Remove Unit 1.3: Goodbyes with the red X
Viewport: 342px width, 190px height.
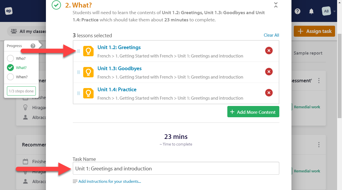tap(269, 72)
